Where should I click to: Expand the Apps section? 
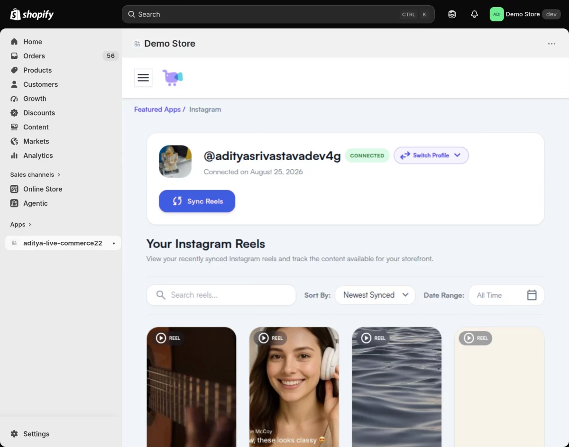coord(21,224)
